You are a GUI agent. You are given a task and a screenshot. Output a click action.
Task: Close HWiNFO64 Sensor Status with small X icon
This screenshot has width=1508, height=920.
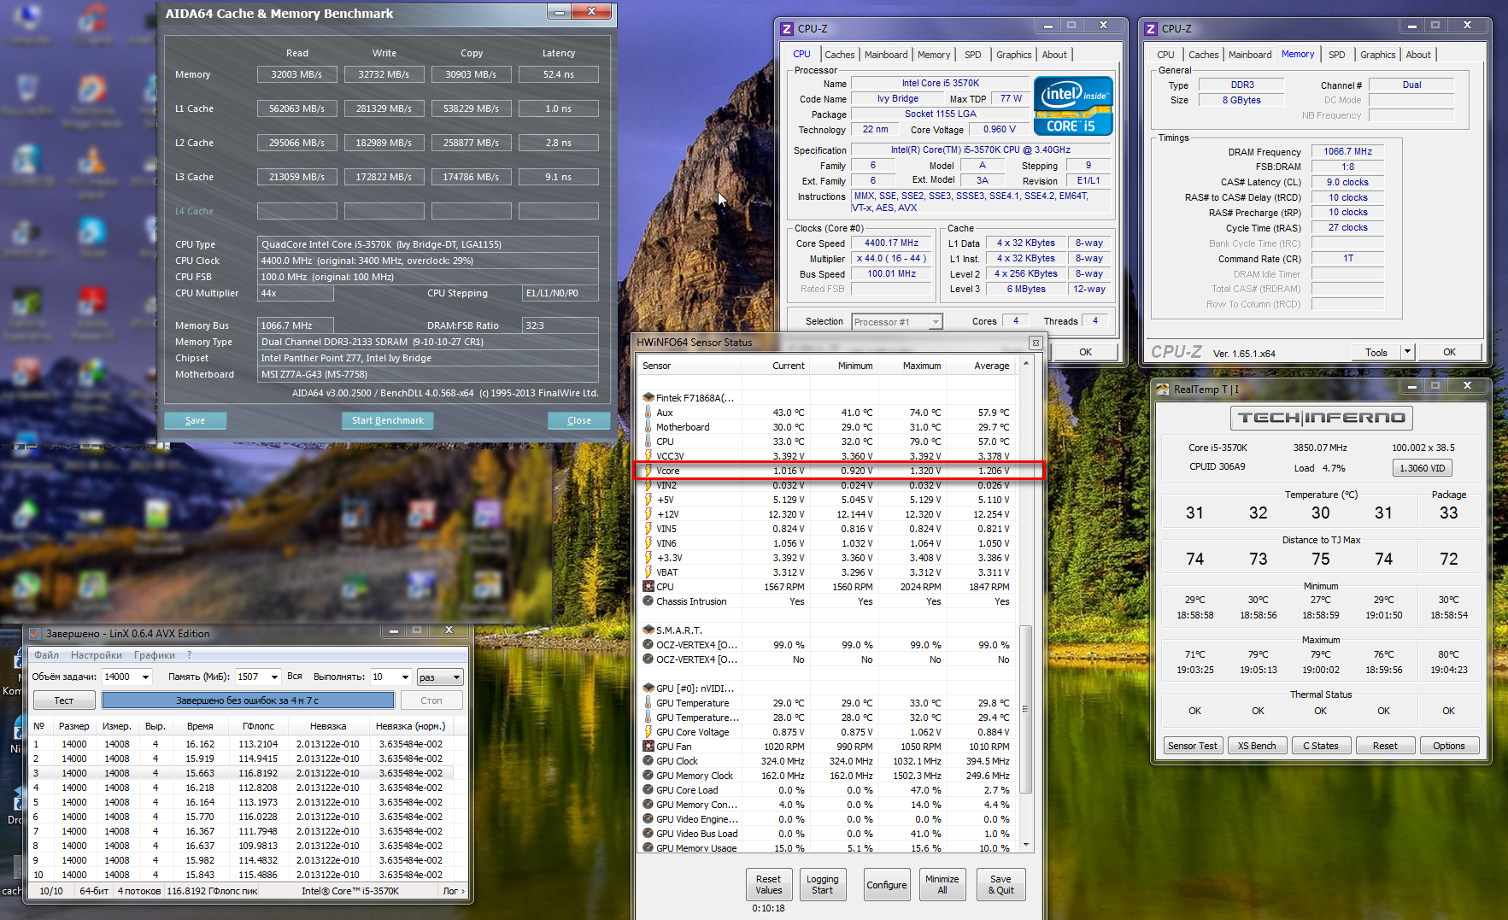[1035, 343]
